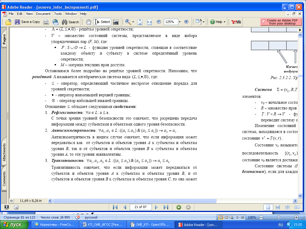
Task: Click the Fit Page icon
Action: pos(140,22)
